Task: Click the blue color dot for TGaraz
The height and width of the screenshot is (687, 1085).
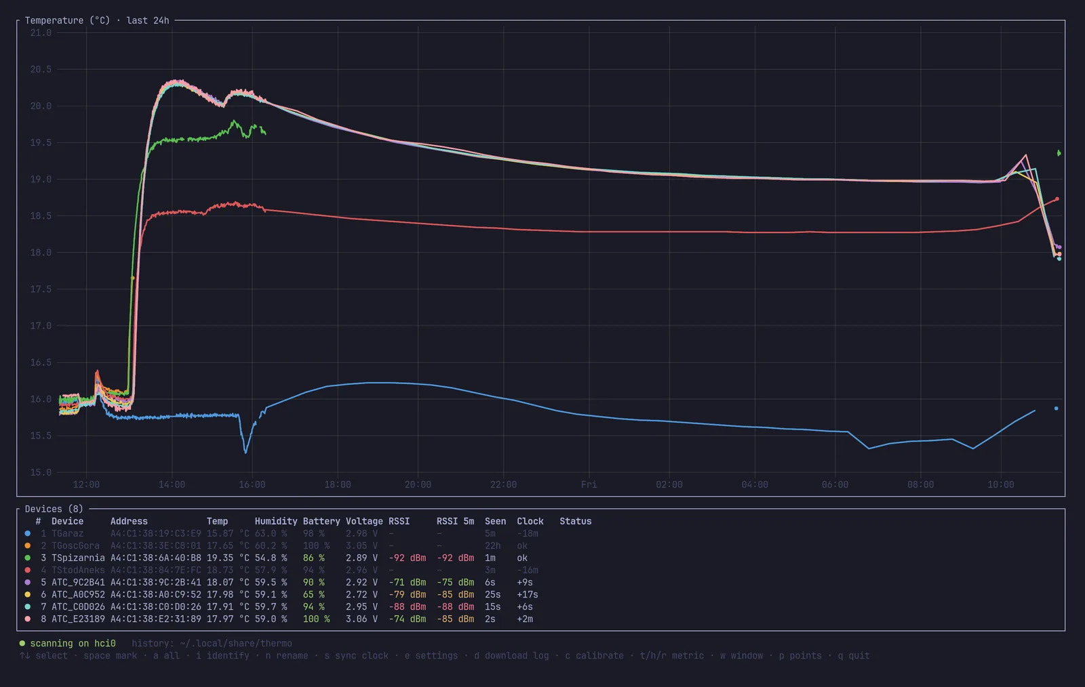Action: tap(27, 533)
